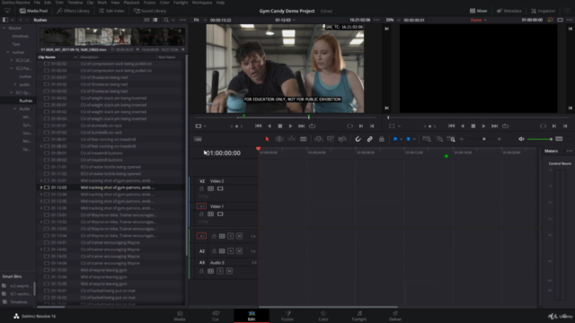575x323 pixels.
Task: Toggle the Position Lock padlock icon
Action: pyautogui.click(x=381, y=139)
